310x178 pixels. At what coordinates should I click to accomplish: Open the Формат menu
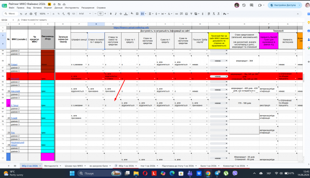(48, 8)
